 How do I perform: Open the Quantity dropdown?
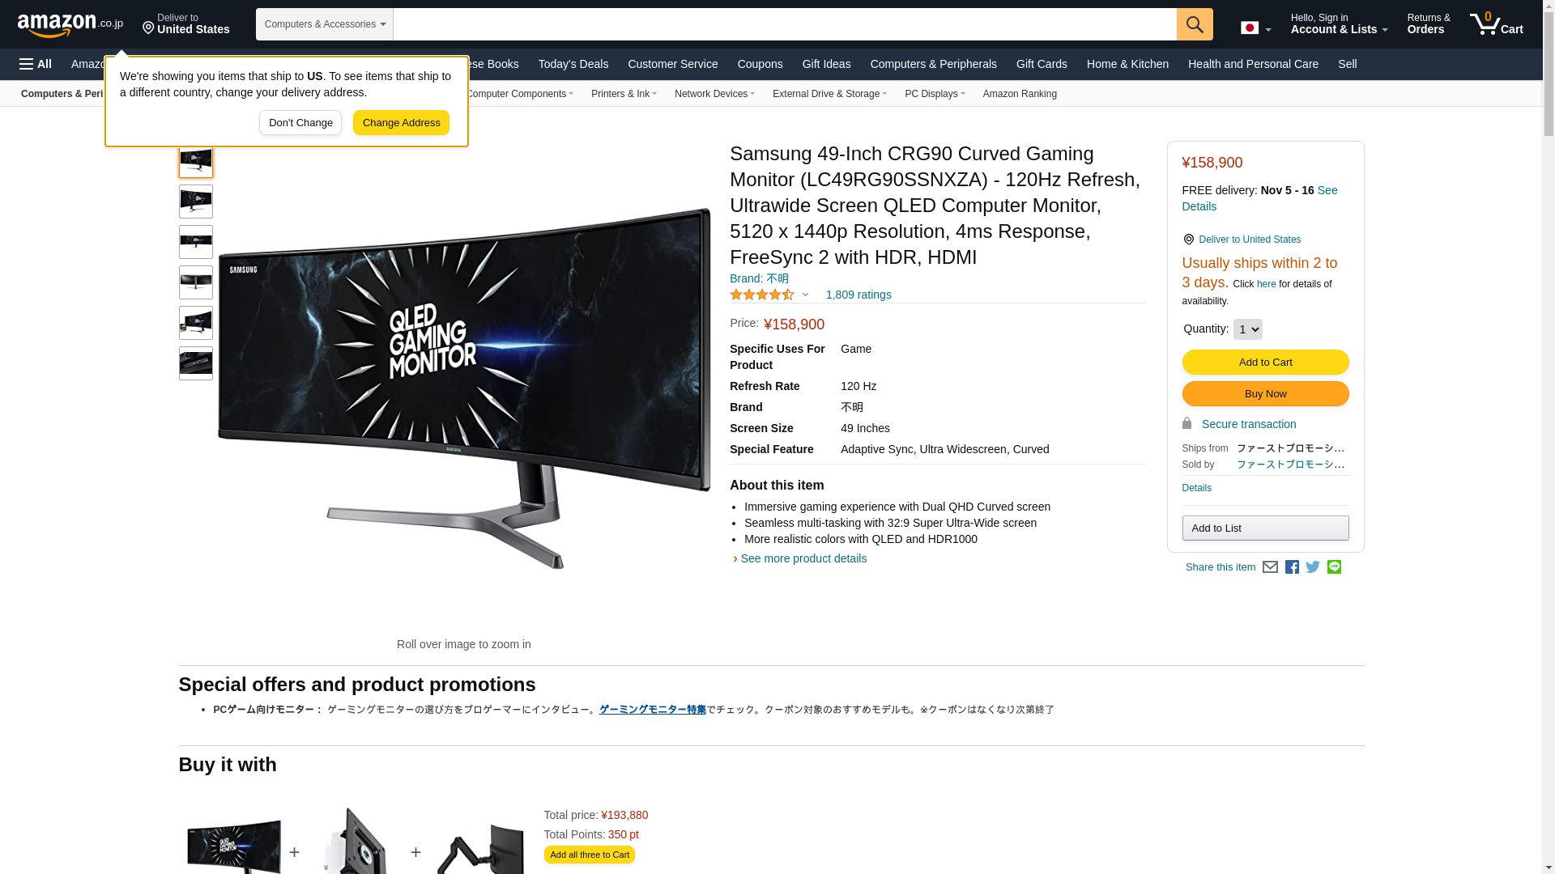(x=1247, y=329)
